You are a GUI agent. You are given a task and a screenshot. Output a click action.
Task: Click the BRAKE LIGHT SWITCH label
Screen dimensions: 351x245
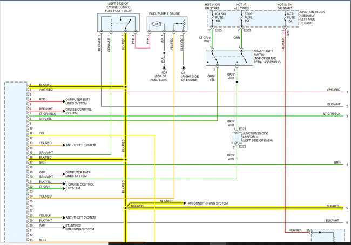click(x=264, y=53)
